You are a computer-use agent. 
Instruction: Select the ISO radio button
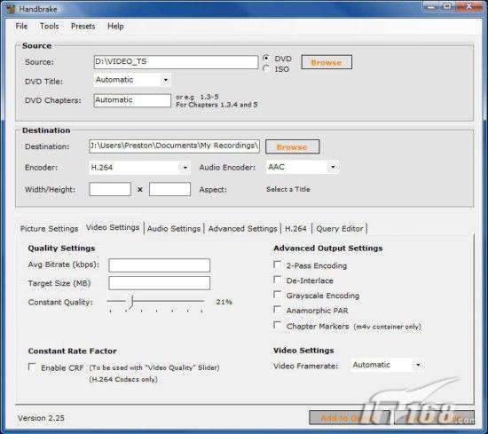click(x=266, y=68)
